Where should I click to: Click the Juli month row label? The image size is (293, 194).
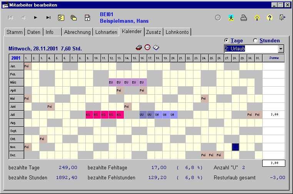[16, 115]
